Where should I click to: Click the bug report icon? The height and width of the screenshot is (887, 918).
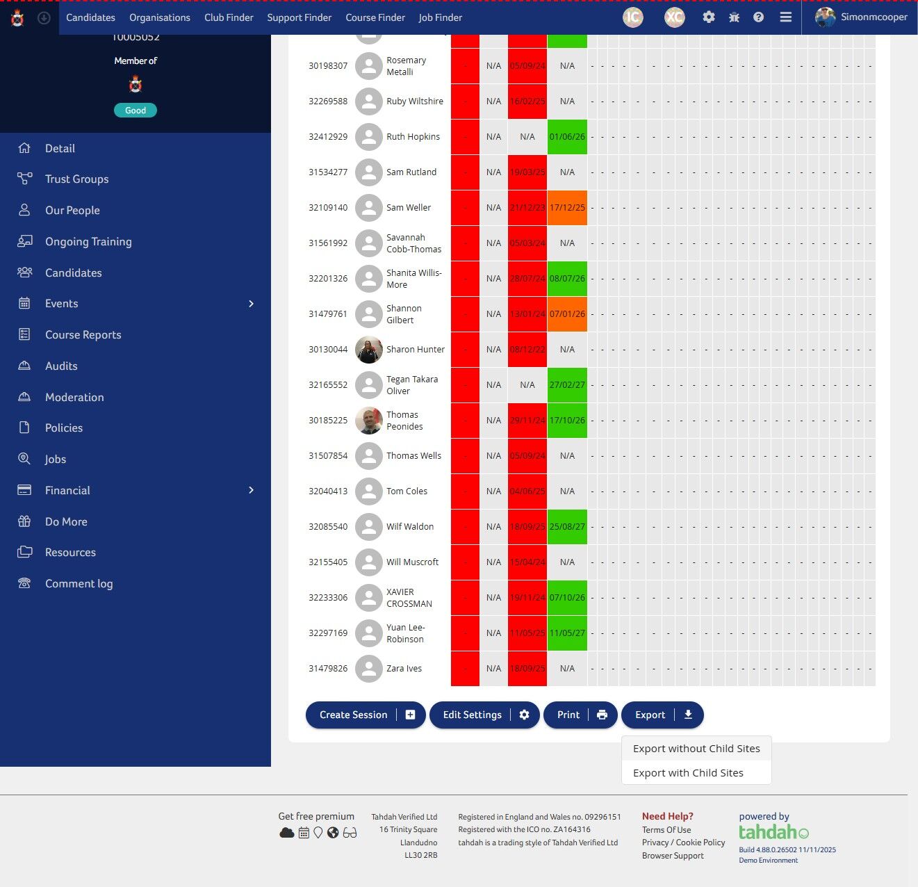(x=734, y=17)
